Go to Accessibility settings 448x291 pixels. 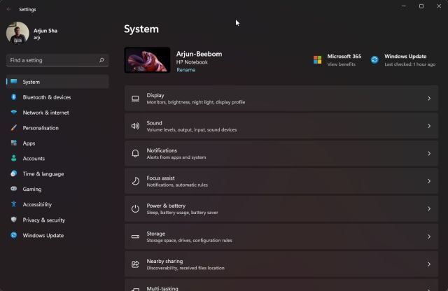[x=57, y=204]
